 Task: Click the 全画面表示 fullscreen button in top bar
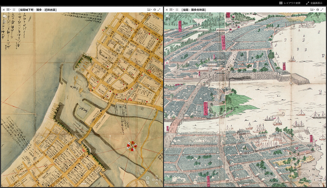click(x=314, y=3)
